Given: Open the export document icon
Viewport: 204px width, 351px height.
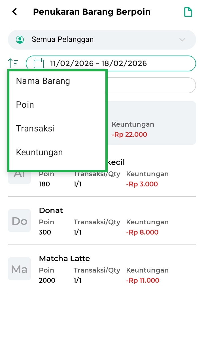Looking at the screenshot, I should [x=188, y=12].
